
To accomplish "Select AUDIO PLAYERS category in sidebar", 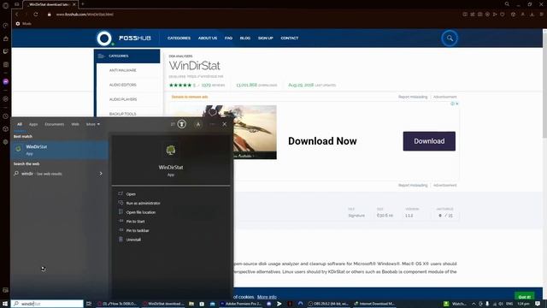I will click(x=123, y=99).
